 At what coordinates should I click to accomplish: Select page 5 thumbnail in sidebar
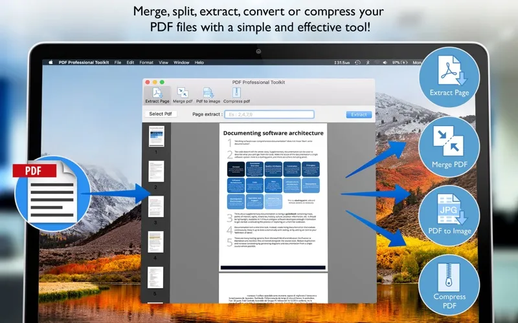click(155, 278)
